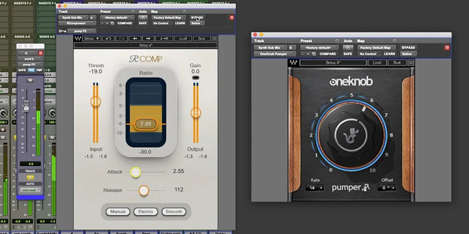
Task: Open the OneKnob Pumper hamburger menu icon
Action: [411, 63]
